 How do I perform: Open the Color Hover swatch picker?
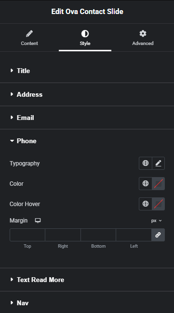[x=158, y=204]
